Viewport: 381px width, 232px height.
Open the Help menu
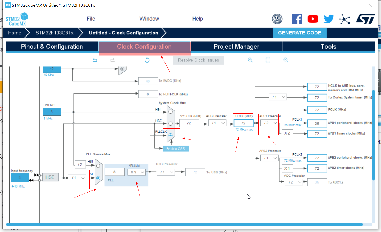tap(198, 19)
